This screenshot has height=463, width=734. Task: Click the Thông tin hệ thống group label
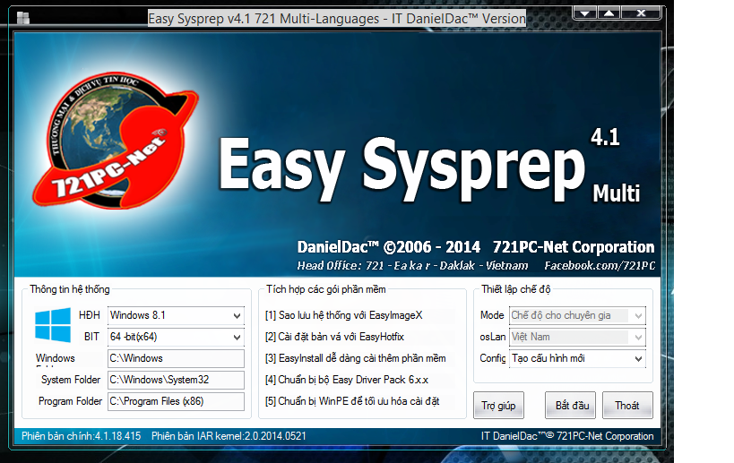pos(70,289)
